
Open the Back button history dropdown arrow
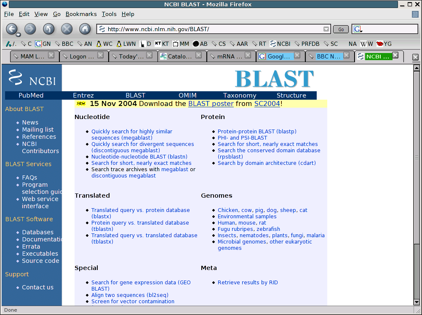click(19, 34)
